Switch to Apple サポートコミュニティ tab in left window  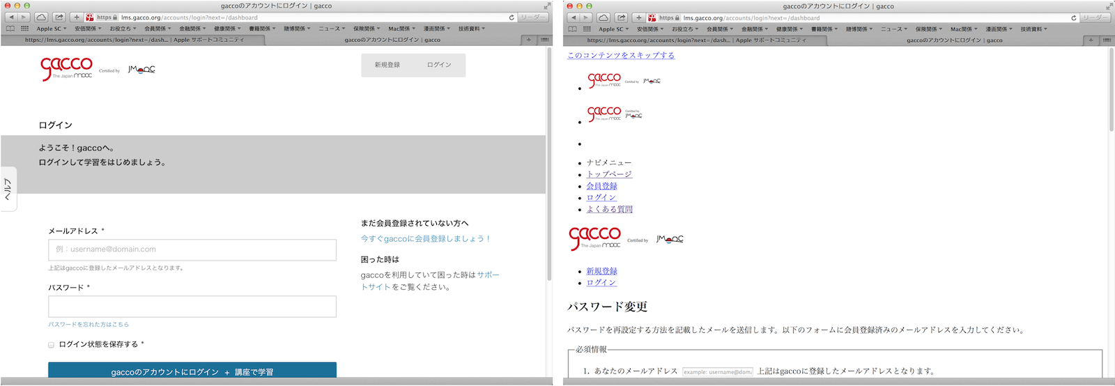pyautogui.click(x=132, y=40)
